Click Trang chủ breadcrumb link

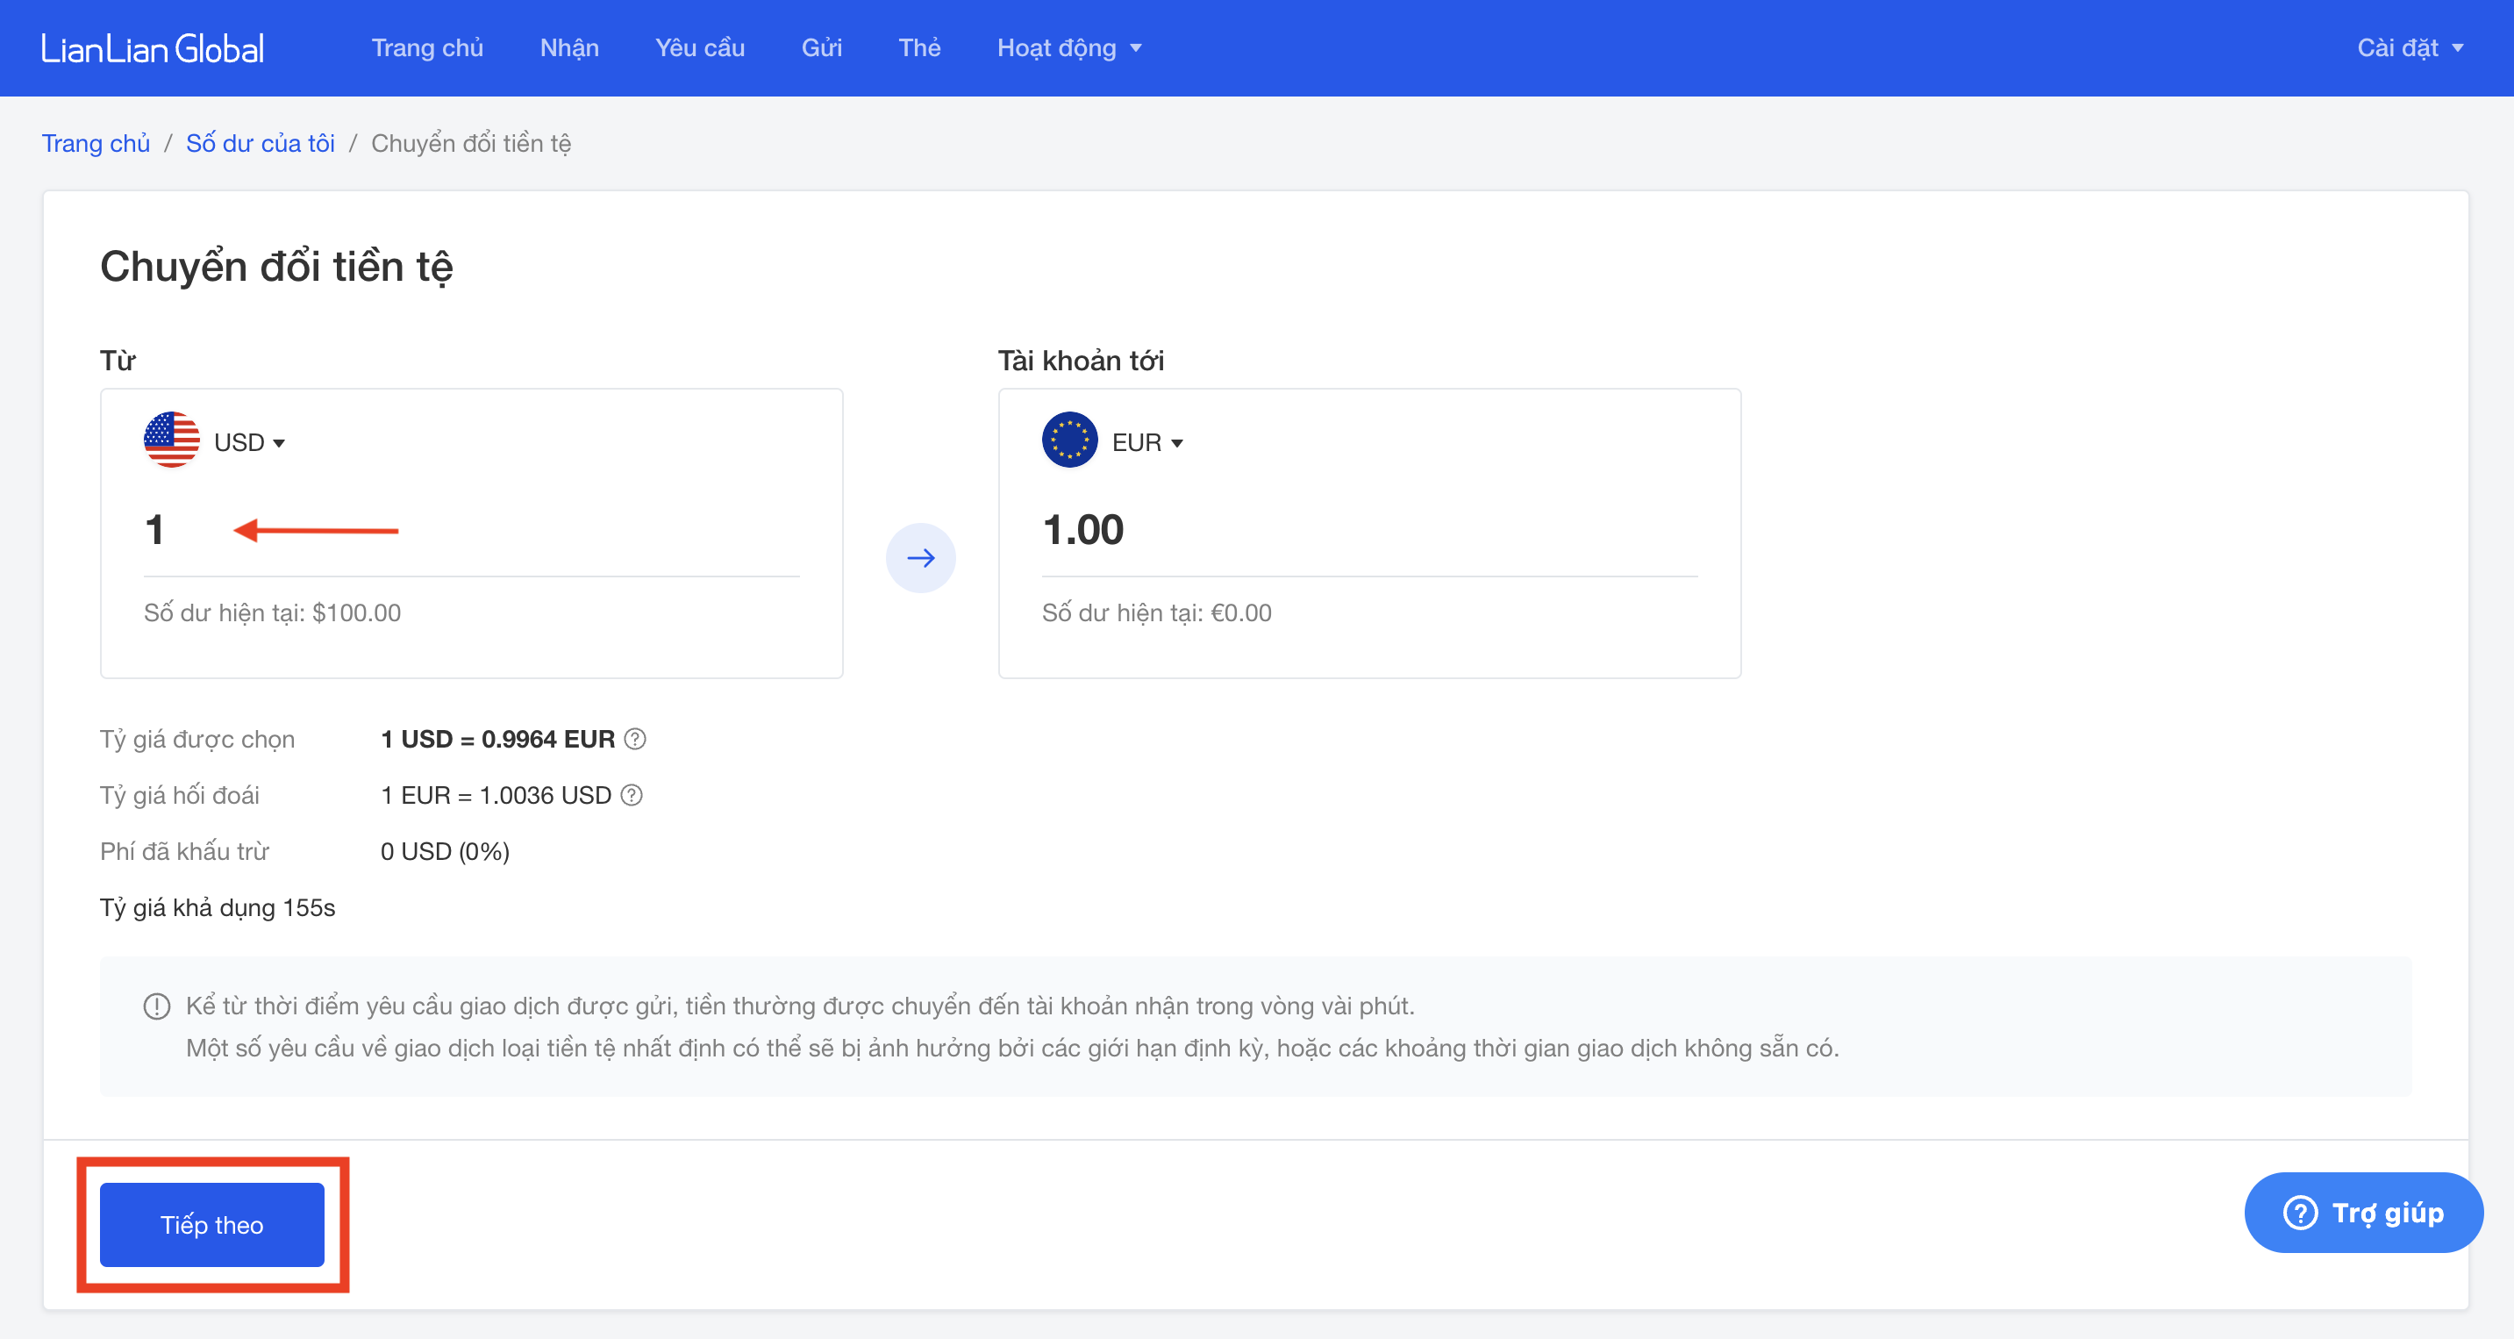click(x=96, y=144)
